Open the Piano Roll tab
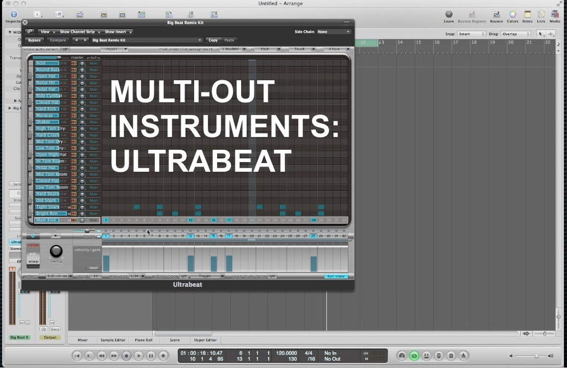The image size is (567, 368). (144, 340)
